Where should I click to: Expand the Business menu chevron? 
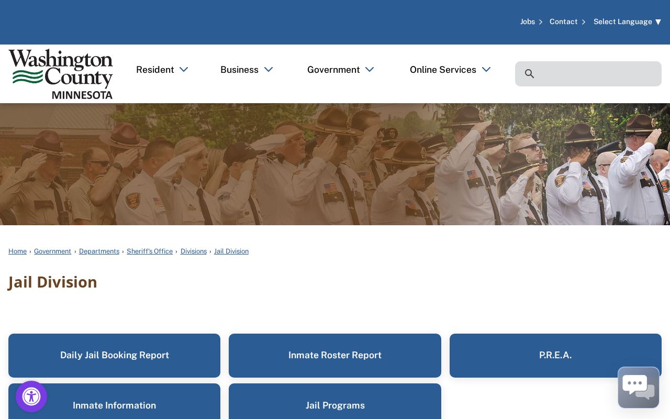pyautogui.click(x=269, y=70)
